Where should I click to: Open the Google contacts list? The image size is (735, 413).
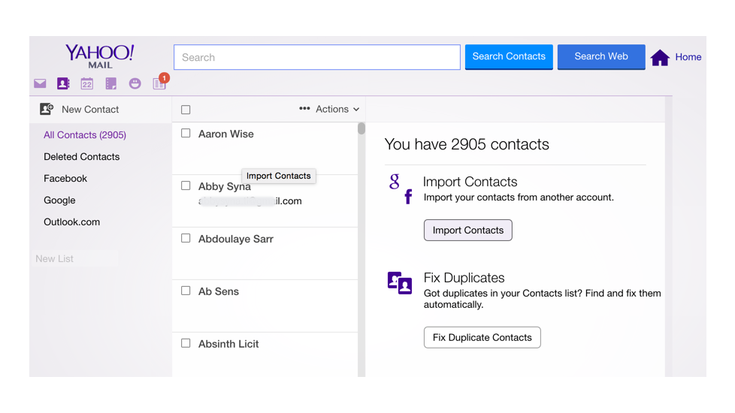(x=59, y=200)
